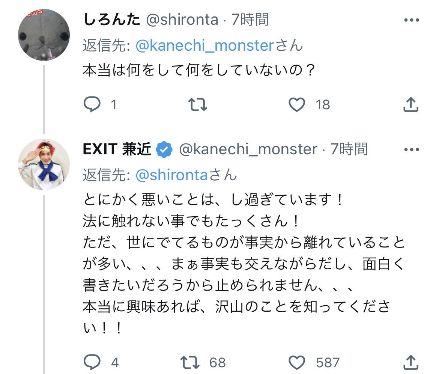Open @shironta mention in reply header
Viewport: 439px width, 374px height.
click(x=171, y=175)
